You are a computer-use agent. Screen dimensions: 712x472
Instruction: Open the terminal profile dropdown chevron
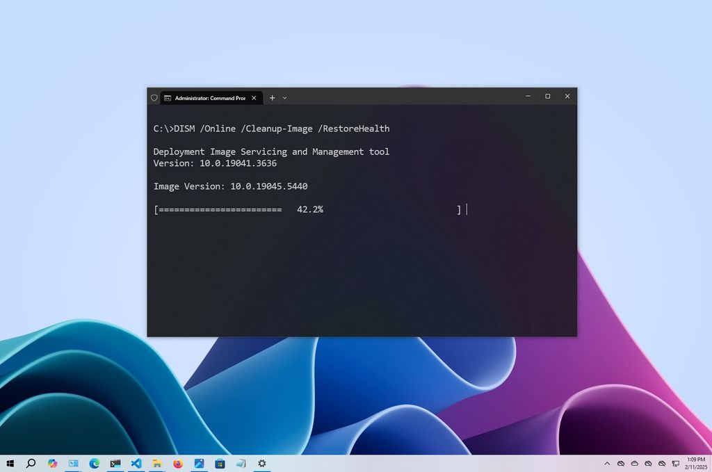point(284,98)
